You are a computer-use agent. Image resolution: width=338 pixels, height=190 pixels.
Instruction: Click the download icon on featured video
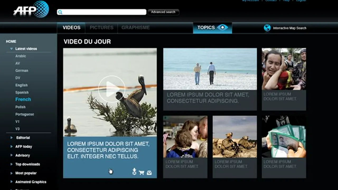coord(134,172)
